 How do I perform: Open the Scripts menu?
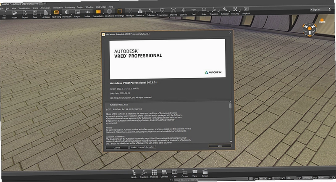coord(80,7)
